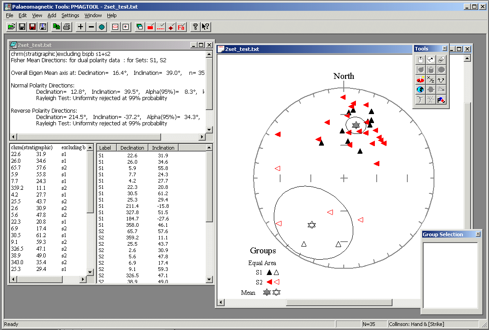Close the Tools palette
Image resolution: width=489 pixels, height=330 pixels.
pyautogui.click(x=444, y=49)
